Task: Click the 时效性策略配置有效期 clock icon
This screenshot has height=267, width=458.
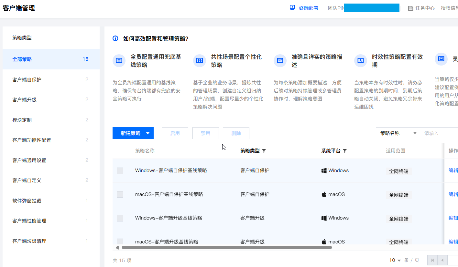Action: pyautogui.click(x=360, y=60)
